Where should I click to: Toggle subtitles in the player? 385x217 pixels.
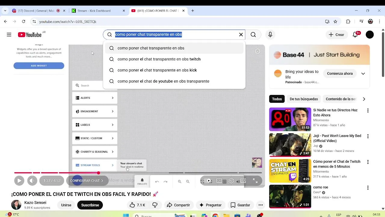coord(219,181)
